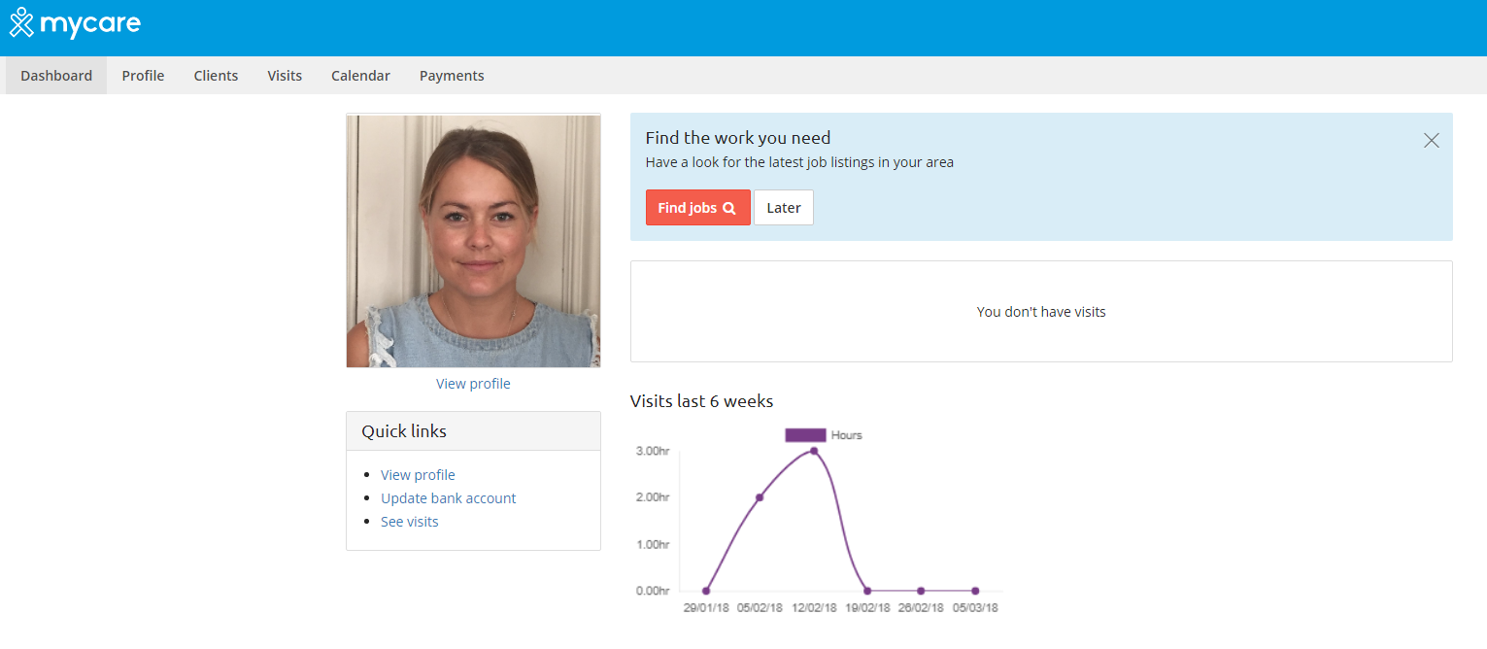Screen dimensions: 1487x649
Task: Choose Later on the job banner
Action: point(784,207)
